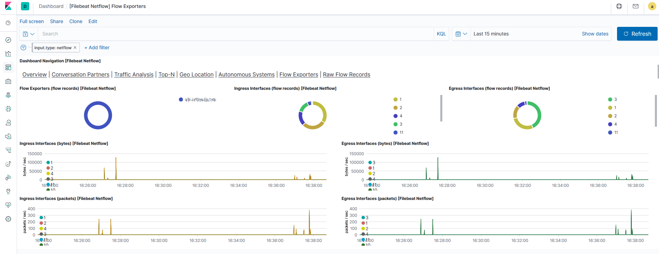Open Maps icon in sidebar

click(x=8, y=95)
